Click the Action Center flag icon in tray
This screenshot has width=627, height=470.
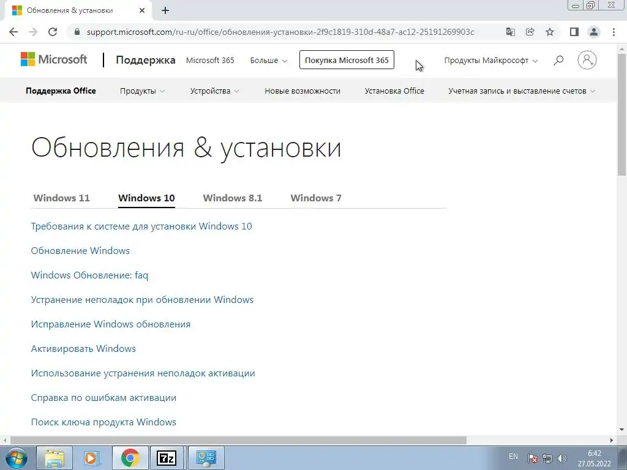pos(532,458)
